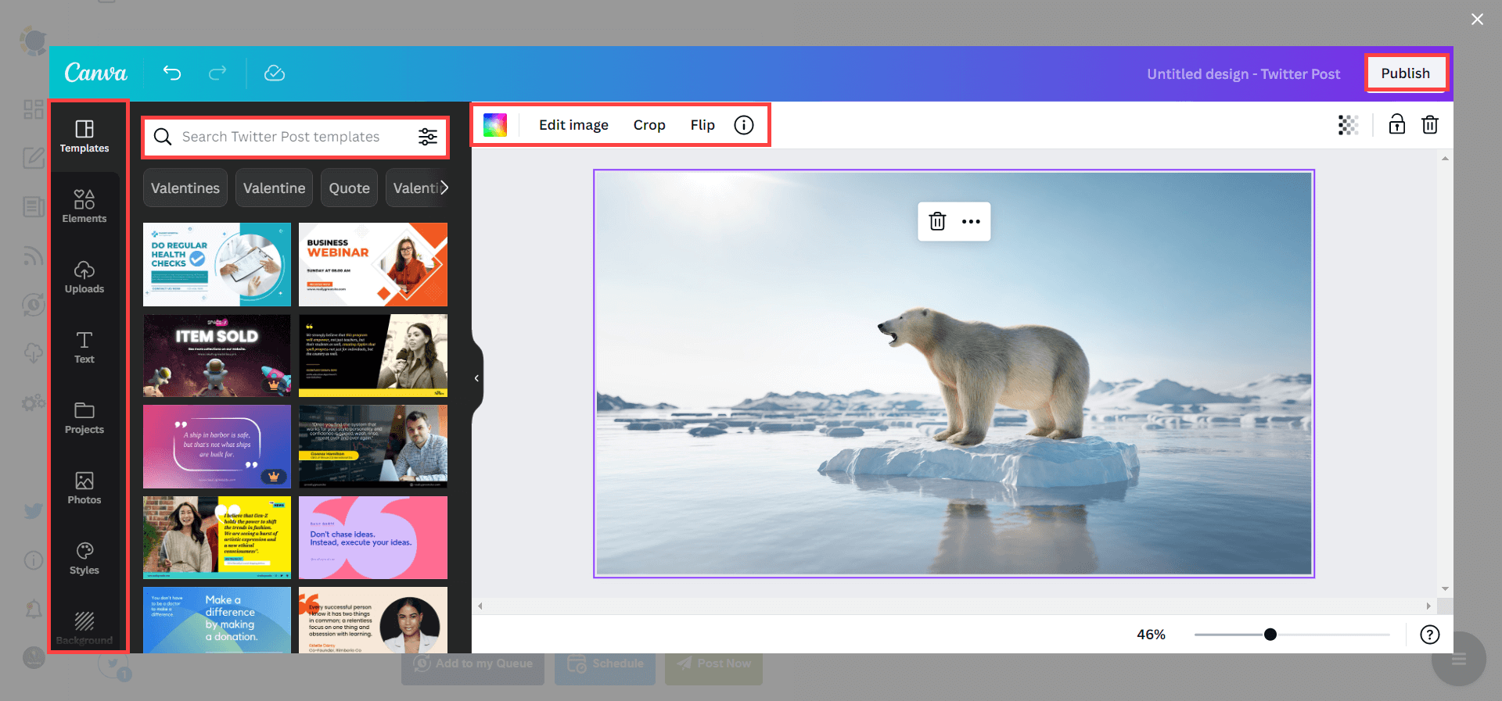Click the trash icon in the top toolbar
The height and width of the screenshot is (701, 1502).
[1430, 124]
